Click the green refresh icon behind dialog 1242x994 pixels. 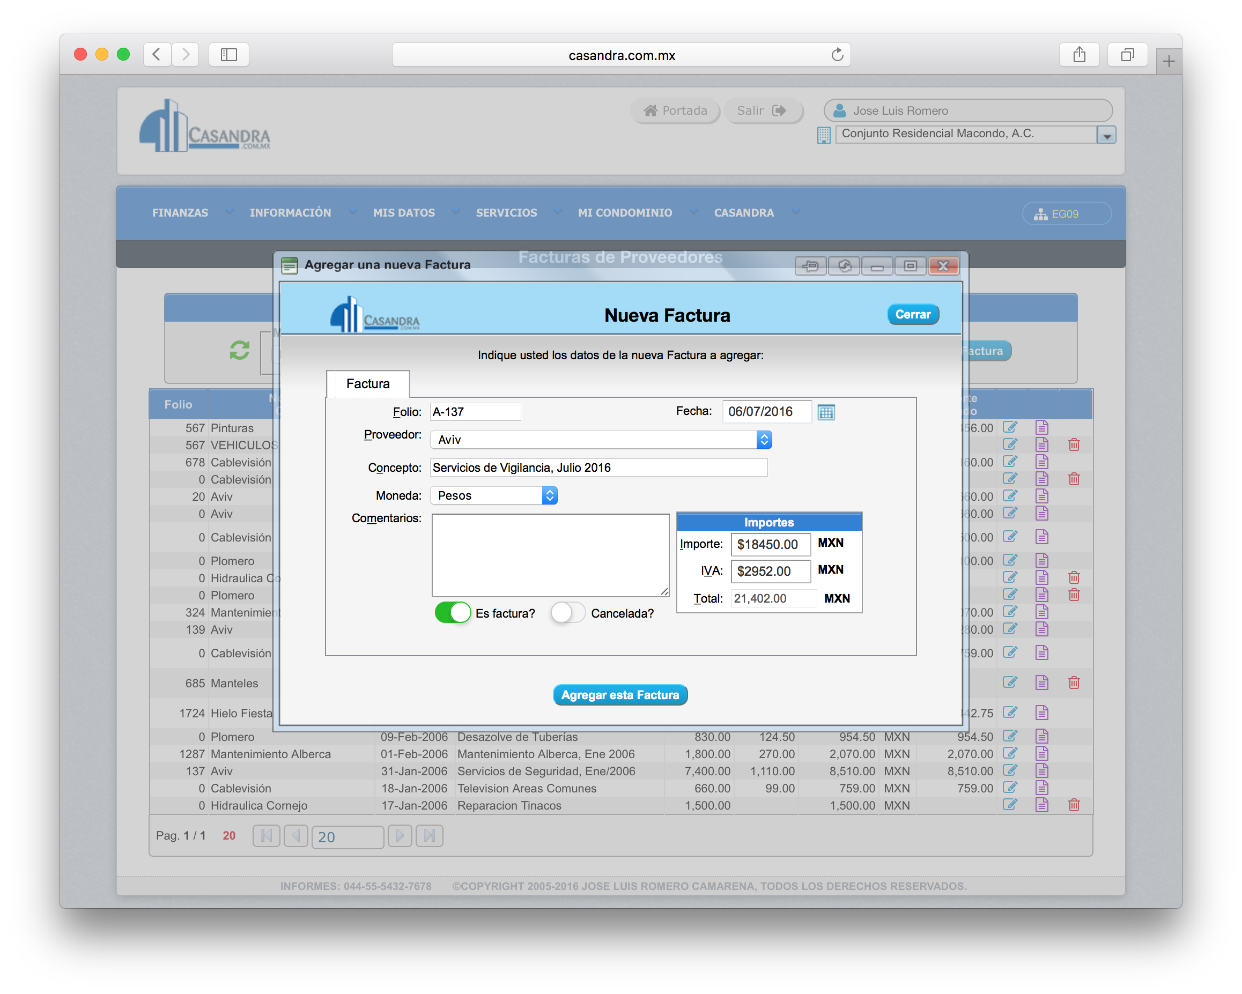click(x=240, y=350)
